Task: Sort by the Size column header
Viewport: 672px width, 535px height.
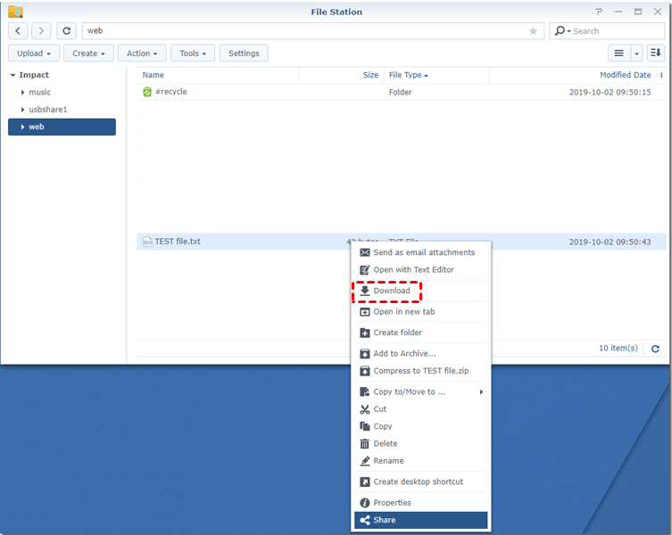Action: [341, 75]
